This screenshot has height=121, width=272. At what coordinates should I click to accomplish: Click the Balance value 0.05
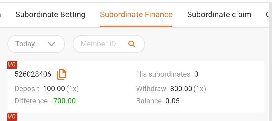pos(173,101)
